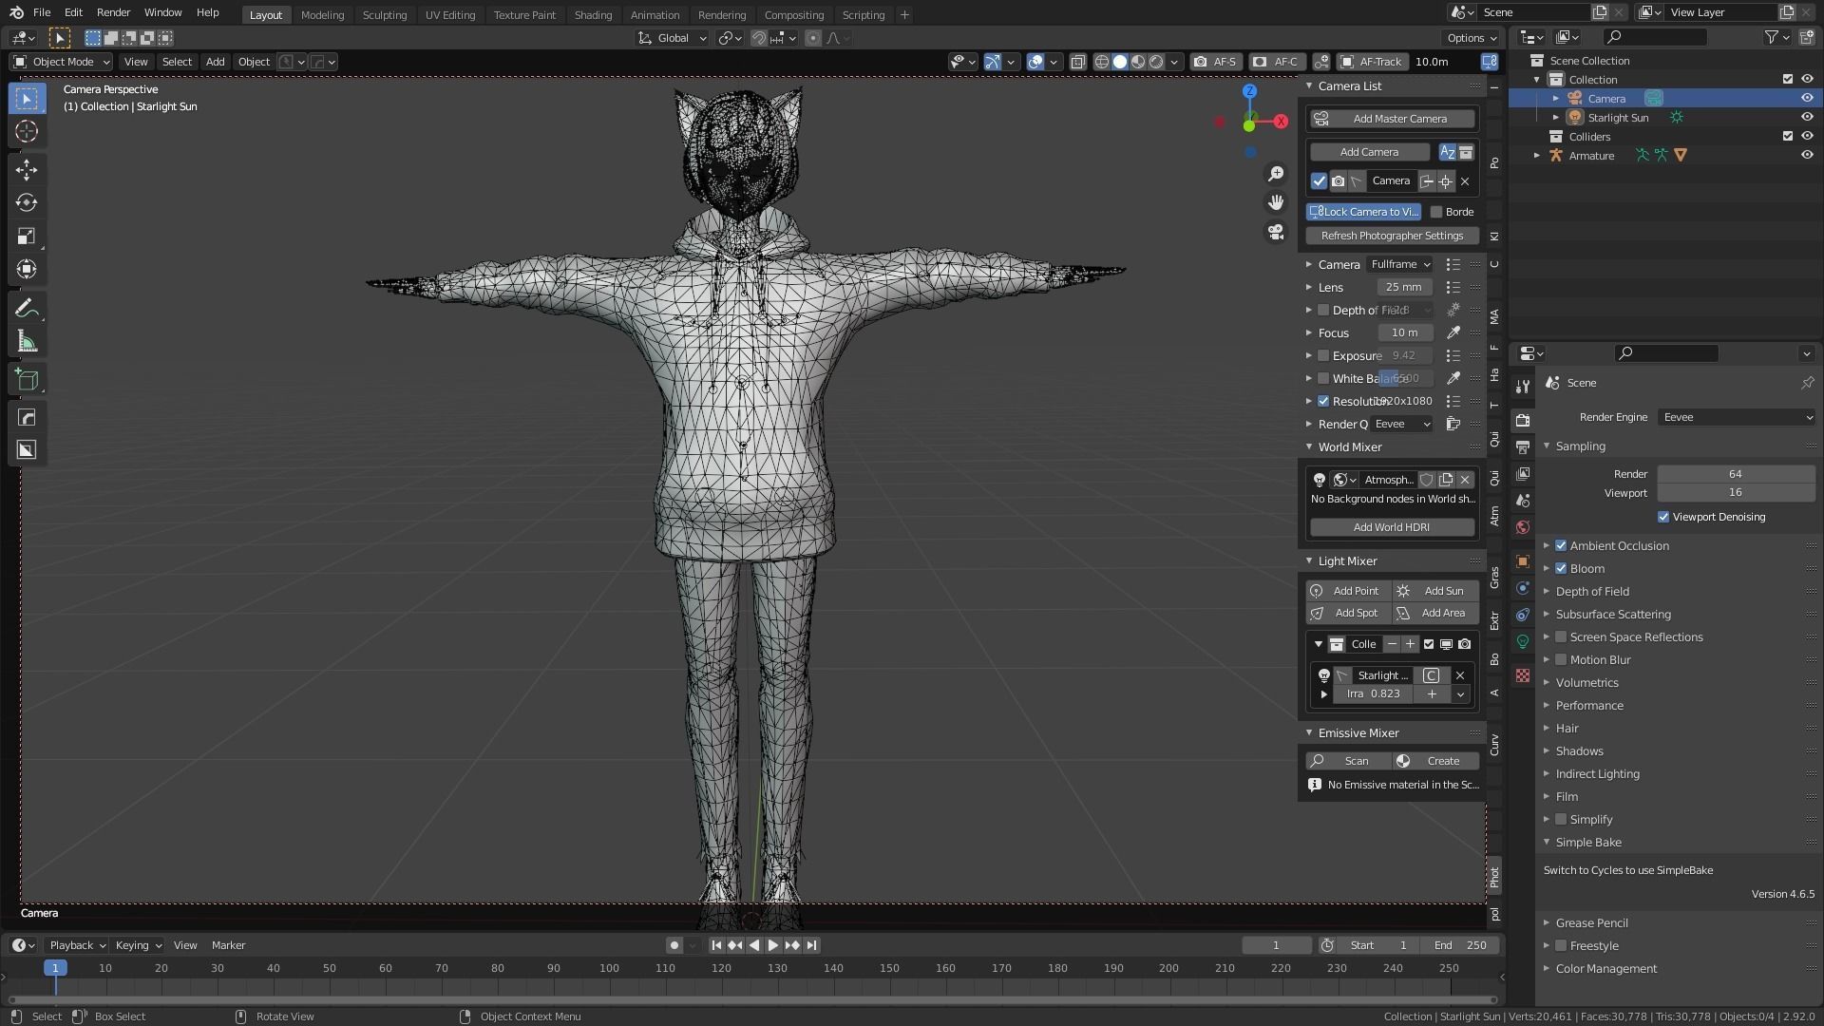
Task: Uncheck Viewport Denoising
Action: click(x=1663, y=517)
